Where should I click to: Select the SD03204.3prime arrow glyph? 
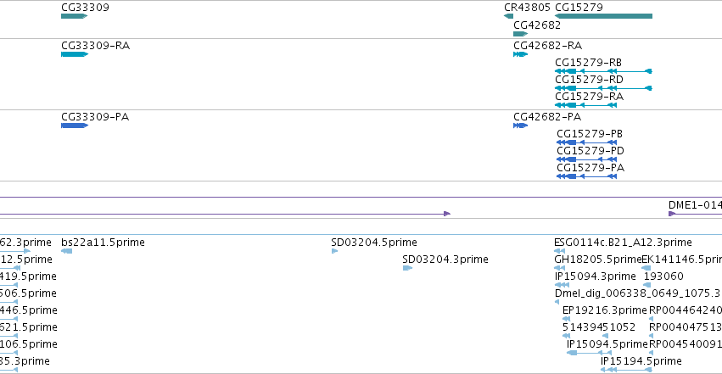click(x=407, y=268)
